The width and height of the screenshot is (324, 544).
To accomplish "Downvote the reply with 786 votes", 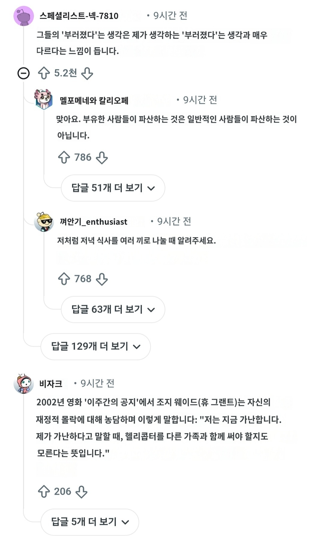I will [102, 157].
